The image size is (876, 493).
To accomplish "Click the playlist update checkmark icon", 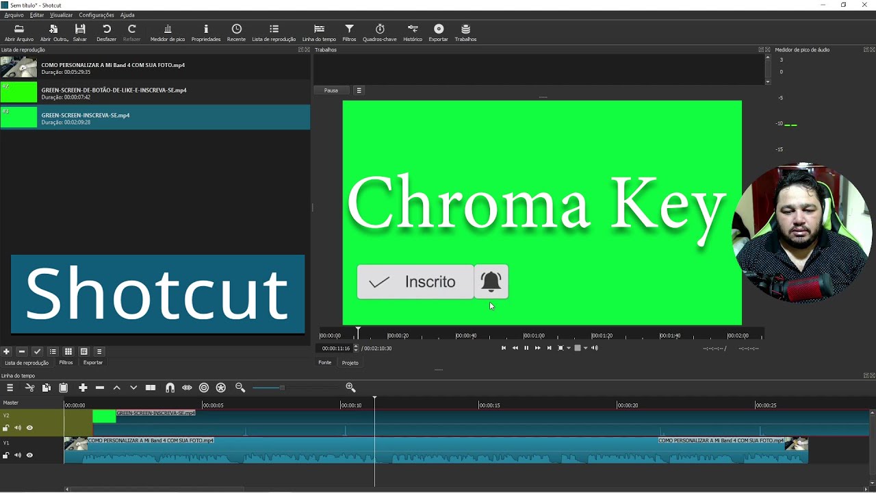I will (38, 351).
